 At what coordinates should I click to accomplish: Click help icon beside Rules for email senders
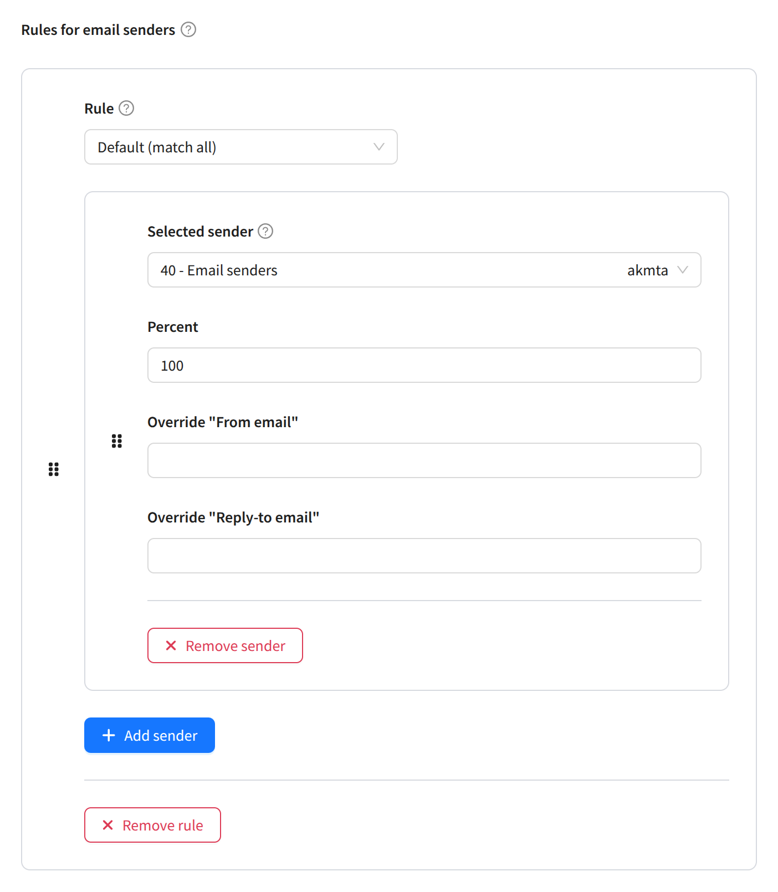(x=188, y=29)
